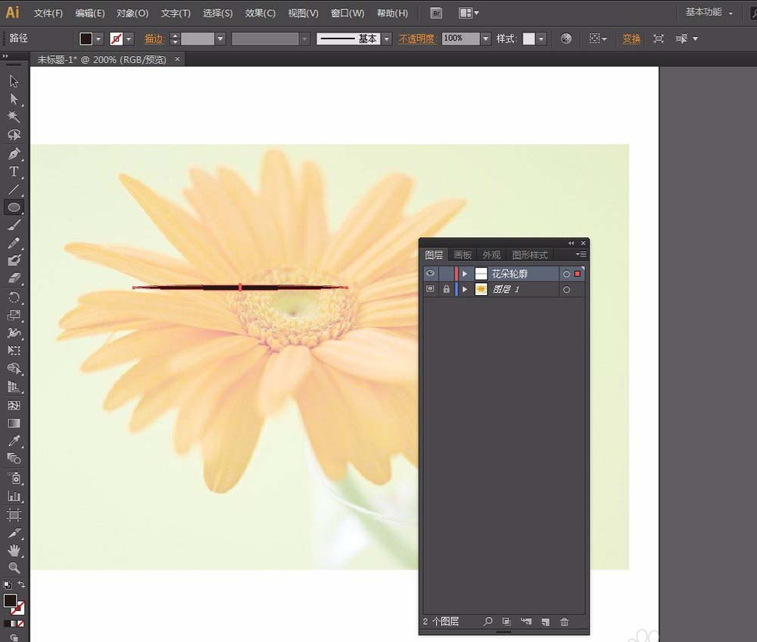Open the 基本 brush definition dropdown
This screenshot has height=642, width=757.
point(387,39)
